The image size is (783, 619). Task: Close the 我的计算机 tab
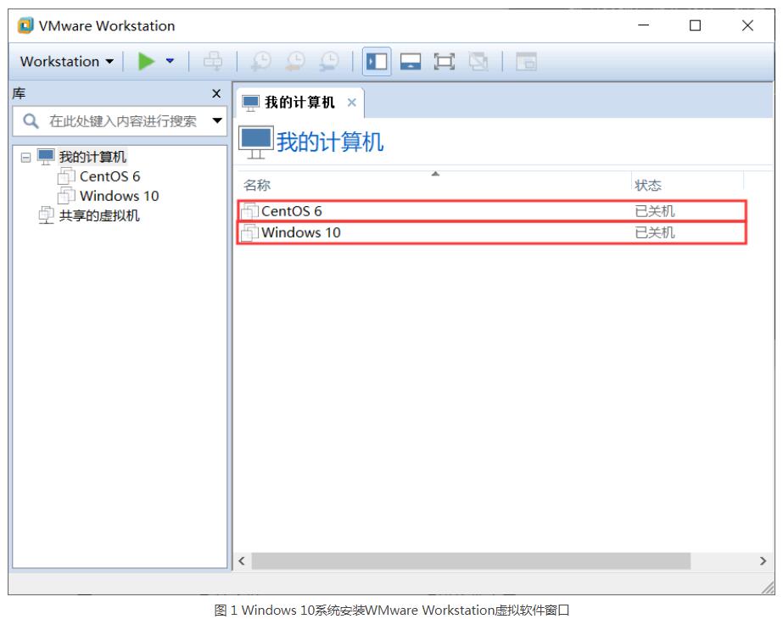(351, 103)
